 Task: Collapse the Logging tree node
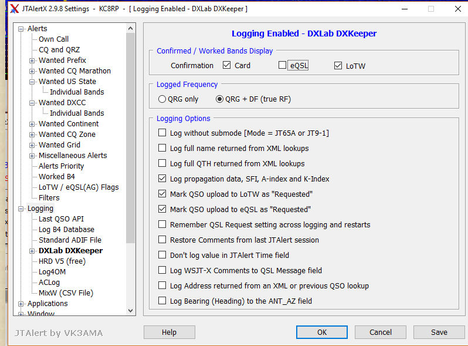[x=21, y=209]
